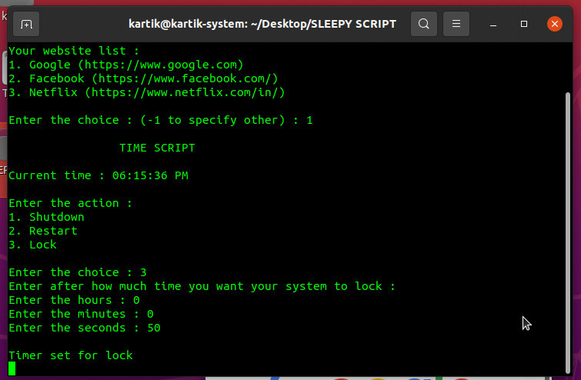Click the 'TIME SCRIPT' heading
This screenshot has width=581, height=380.
(x=157, y=148)
